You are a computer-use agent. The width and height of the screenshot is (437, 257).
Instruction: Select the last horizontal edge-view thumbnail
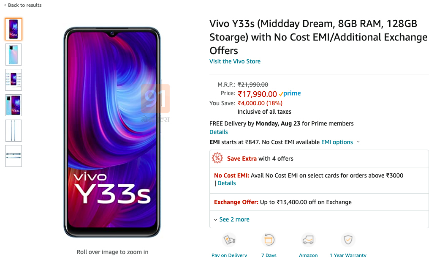[x=14, y=156]
